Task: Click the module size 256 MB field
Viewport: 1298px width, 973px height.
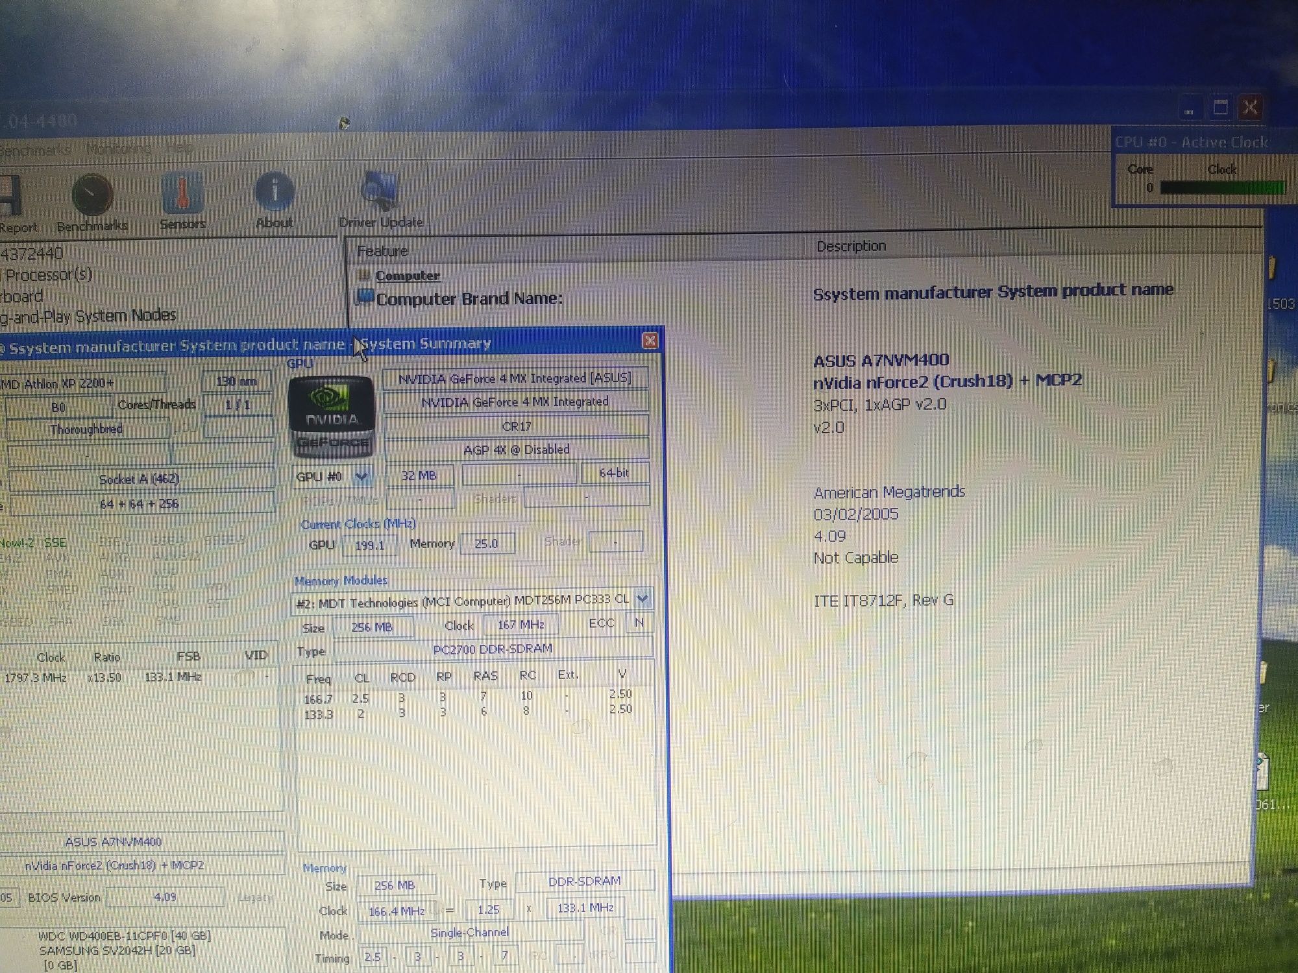Action: 373,627
